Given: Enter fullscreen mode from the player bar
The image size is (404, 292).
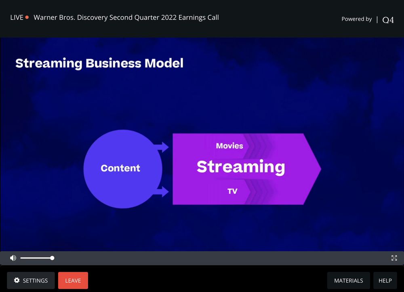Looking at the screenshot, I should [x=394, y=258].
